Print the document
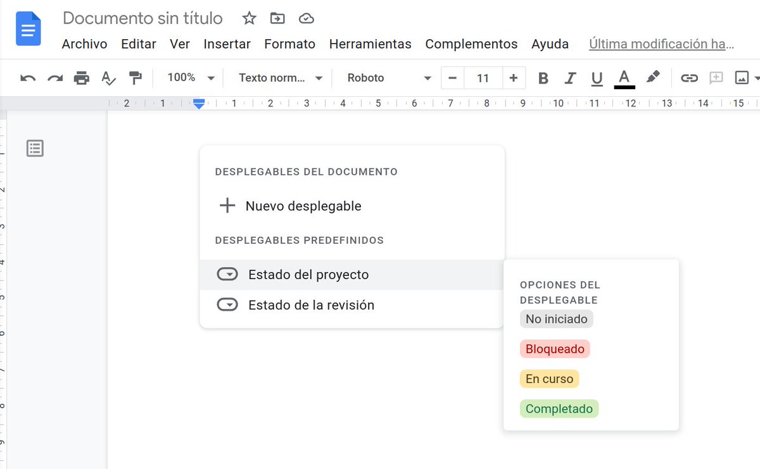Viewport: 760px width, 469px height. [x=82, y=78]
